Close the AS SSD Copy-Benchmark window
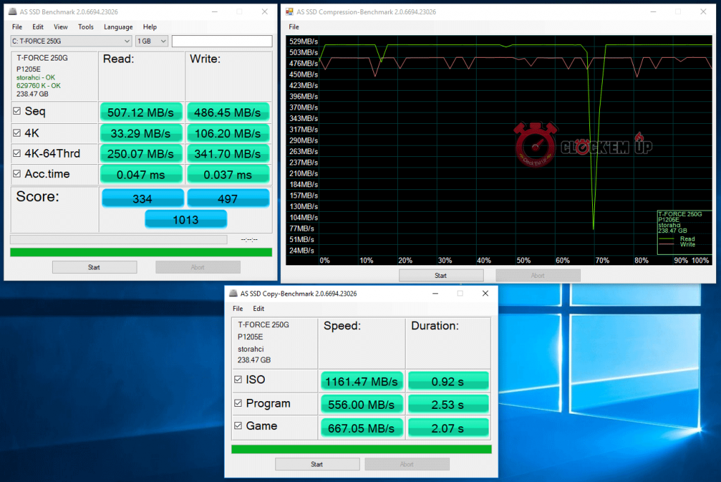721x482 pixels. 484,293
